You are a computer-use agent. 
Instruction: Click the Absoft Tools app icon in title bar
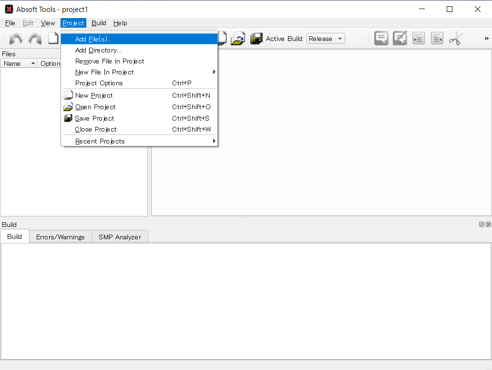click(x=9, y=10)
